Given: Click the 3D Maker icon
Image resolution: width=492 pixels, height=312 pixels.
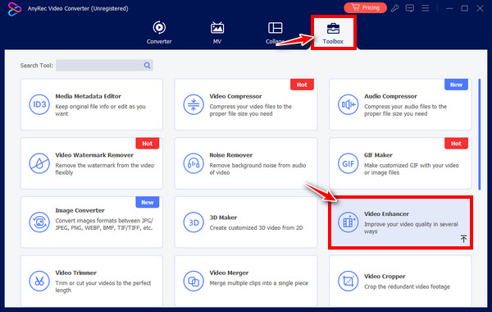Looking at the screenshot, I should (194, 223).
